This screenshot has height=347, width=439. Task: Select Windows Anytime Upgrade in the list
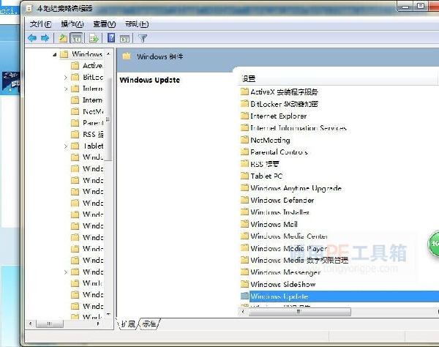pos(291,188)
